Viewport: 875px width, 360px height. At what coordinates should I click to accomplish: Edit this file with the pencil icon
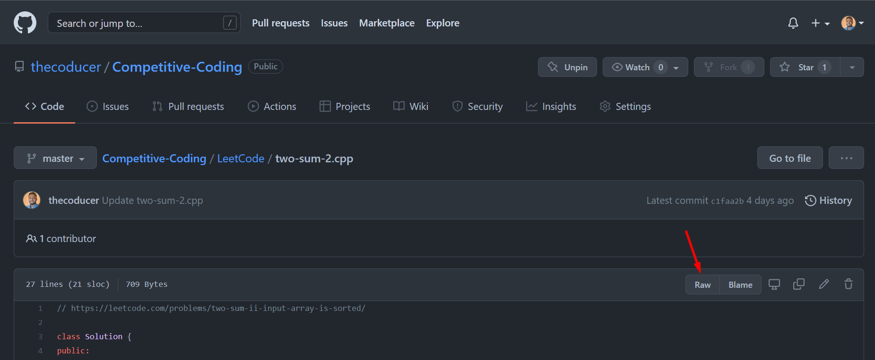point(823,285)
